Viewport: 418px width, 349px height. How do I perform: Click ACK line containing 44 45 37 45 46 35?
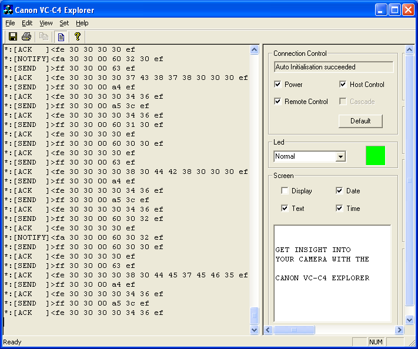click(x=126, y=275)
